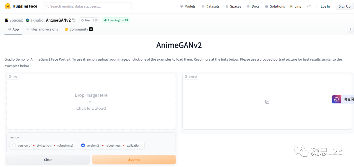Select version 2 robustness radio button

[x=83, y=146]
